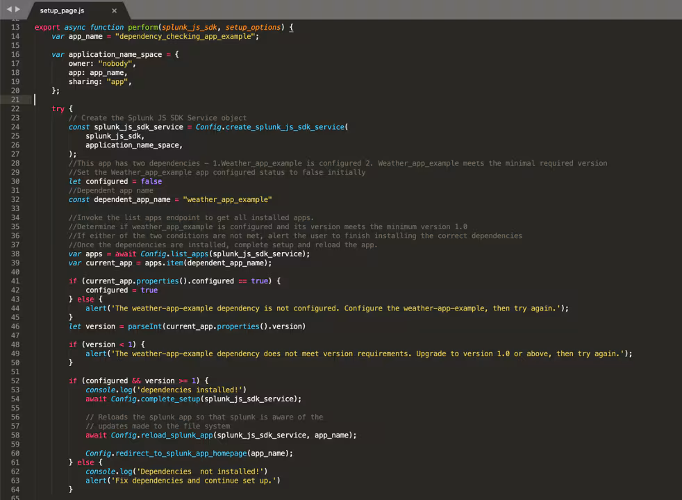Click 'create_splunk_js_sdk_service' method call

click(285, 127)
